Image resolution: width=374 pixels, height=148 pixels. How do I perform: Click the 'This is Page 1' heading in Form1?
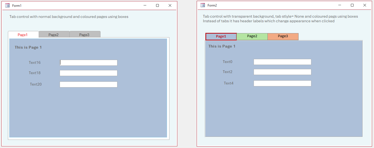[28, 47]
